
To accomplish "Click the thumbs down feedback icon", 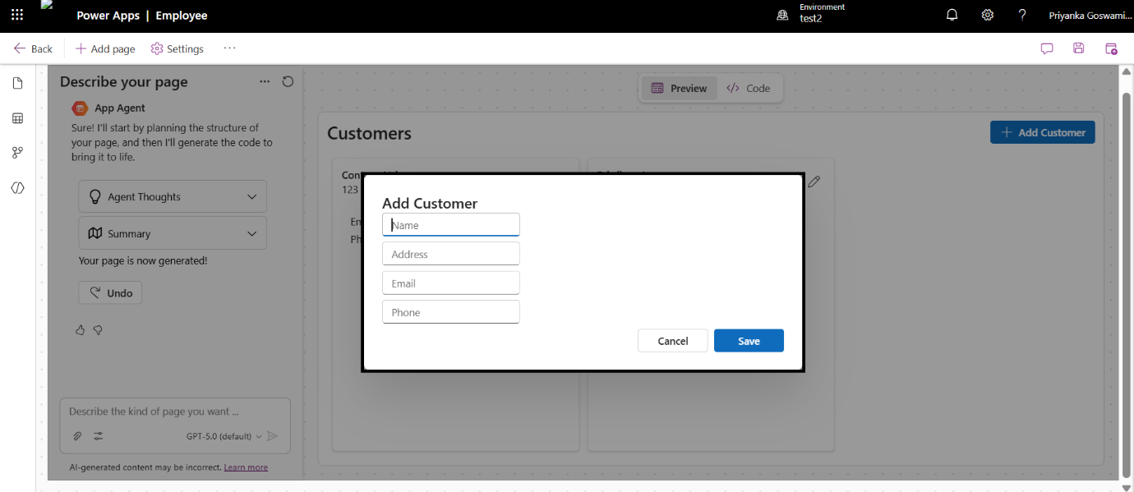I will coord(98,330).
